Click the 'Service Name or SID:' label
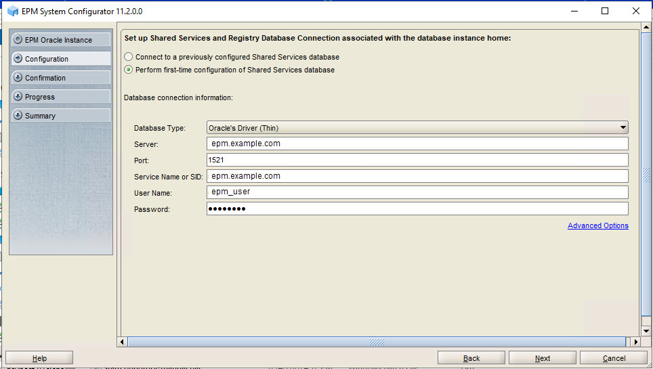This screenshot has height=369, width=653. point(169,177)
